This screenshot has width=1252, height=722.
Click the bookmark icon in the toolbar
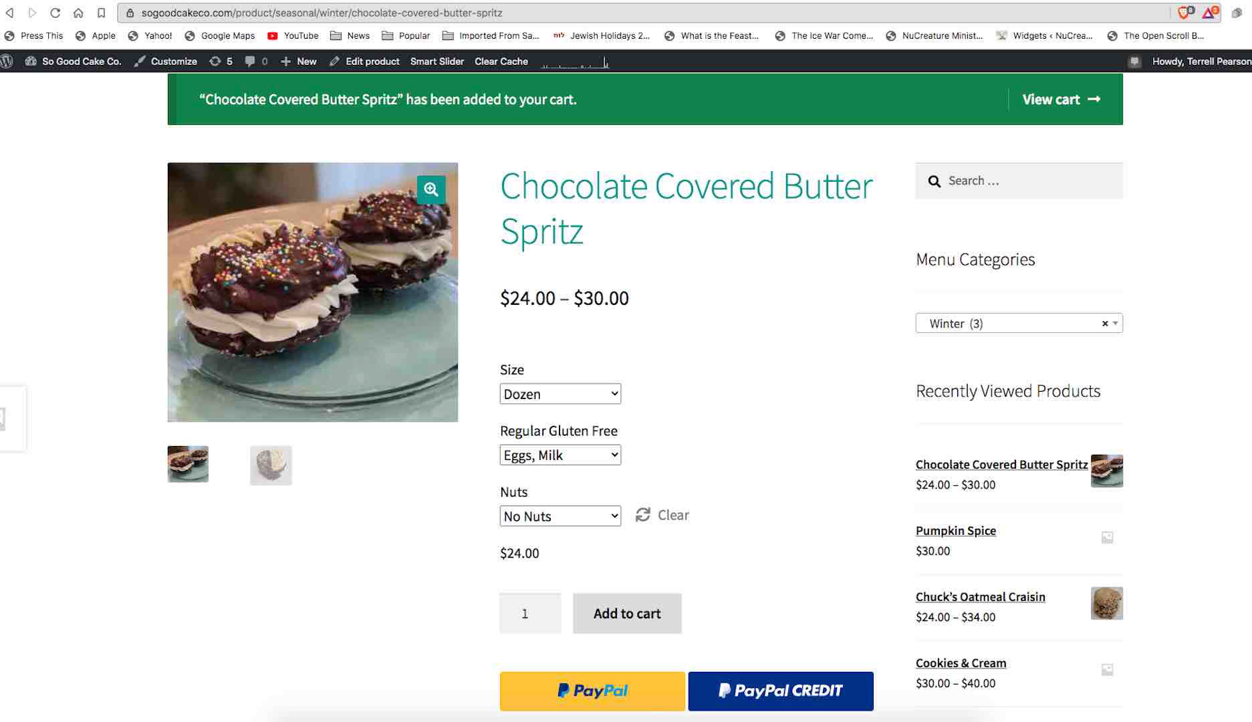[101, 13]
